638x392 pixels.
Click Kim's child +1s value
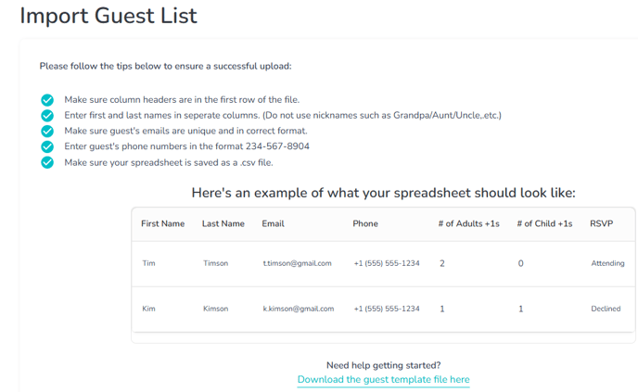click(521, 309)
